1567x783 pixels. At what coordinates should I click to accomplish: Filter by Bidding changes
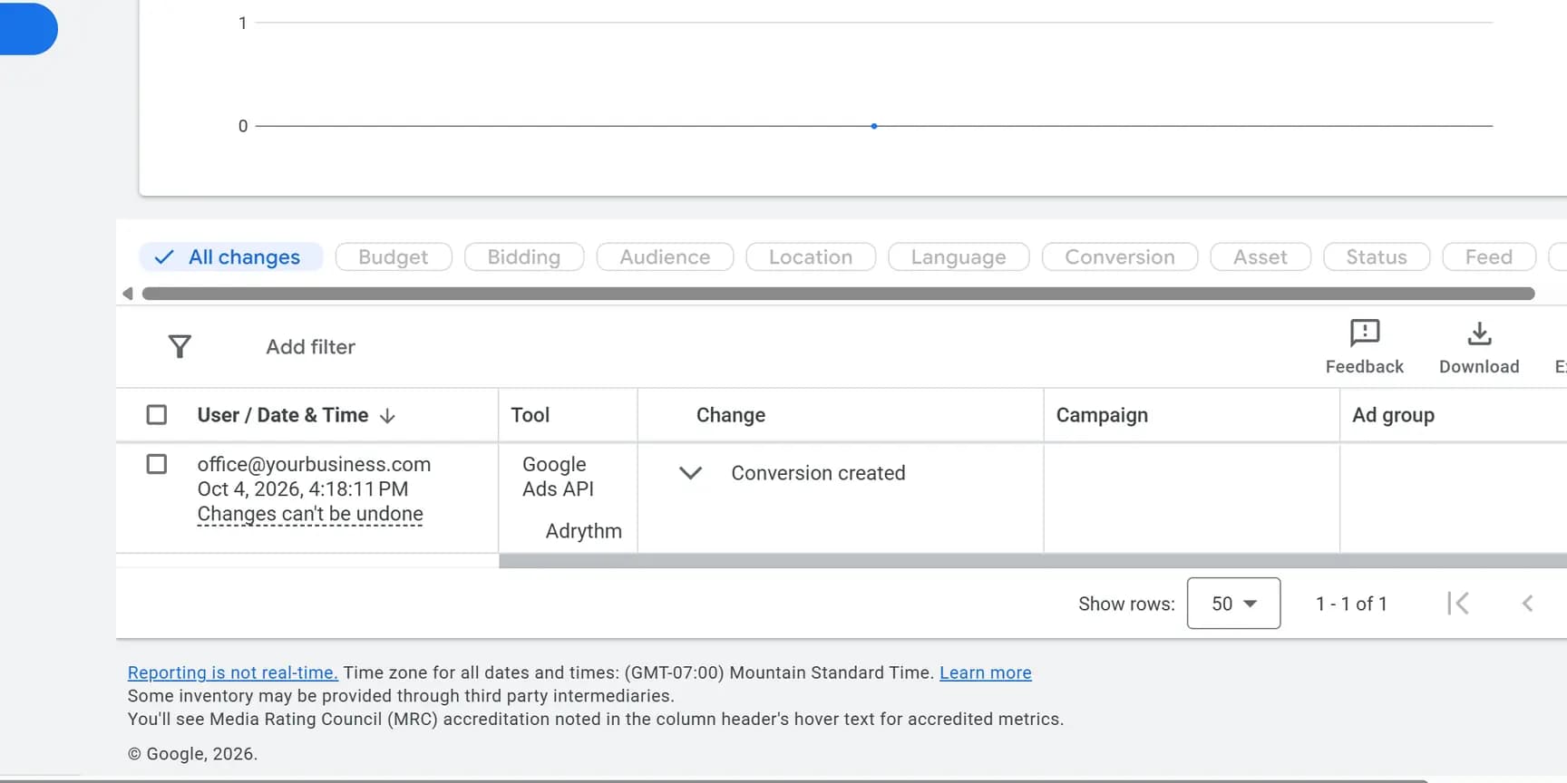(524, 257)
